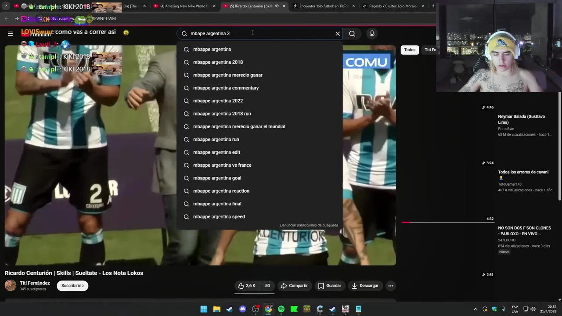Choose suggestion 'mbappe argentina goal'
The image size is (562, 316).
pos(259,178)
